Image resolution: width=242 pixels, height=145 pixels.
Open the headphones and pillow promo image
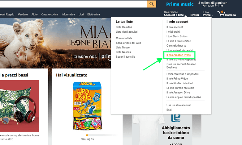point(19,106)
